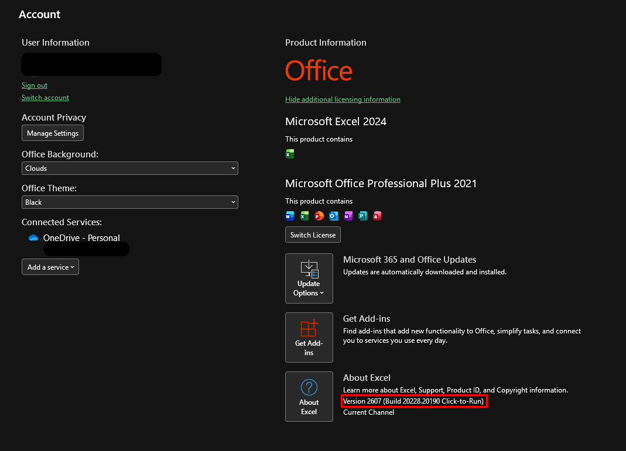Open the Update Options dropdown button
The image size is (626, 451).
pyautogui.click(x=309, y=278)
